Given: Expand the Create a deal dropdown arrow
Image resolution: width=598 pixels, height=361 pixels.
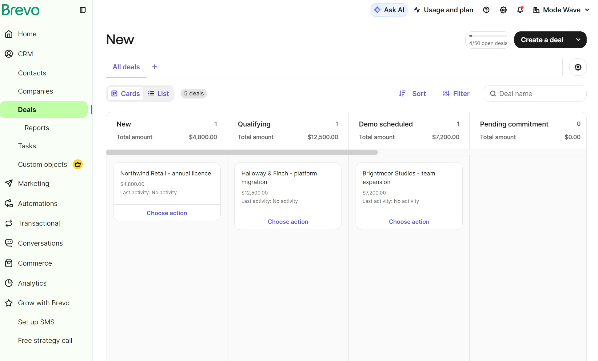Looking at the screenshot, I should [578, 40].
